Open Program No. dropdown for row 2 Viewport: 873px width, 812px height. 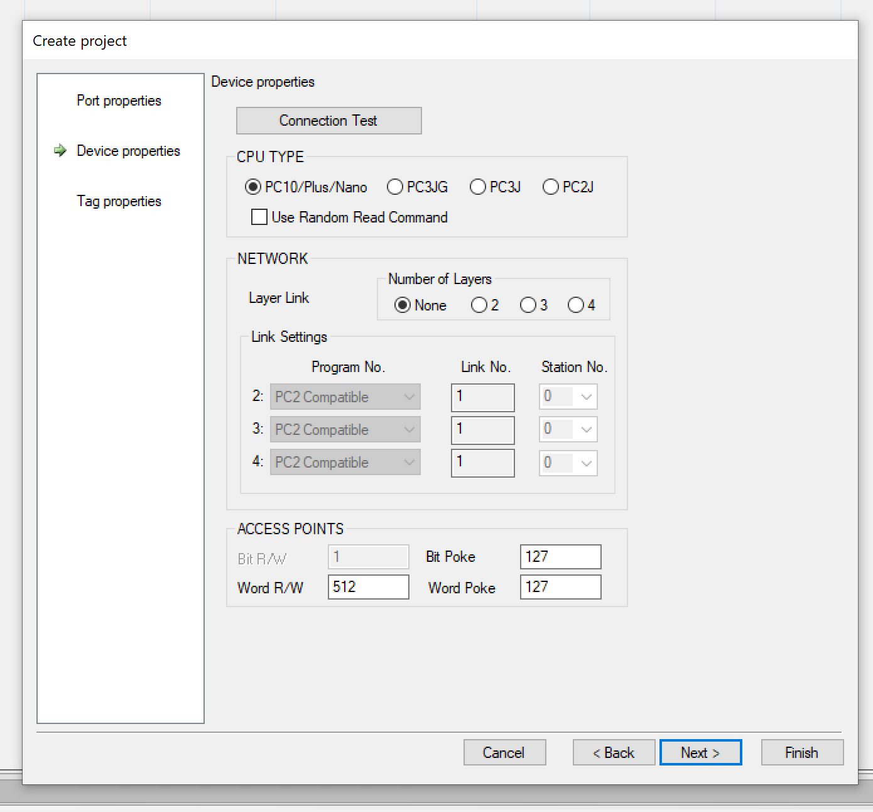[x=345, y=397]
